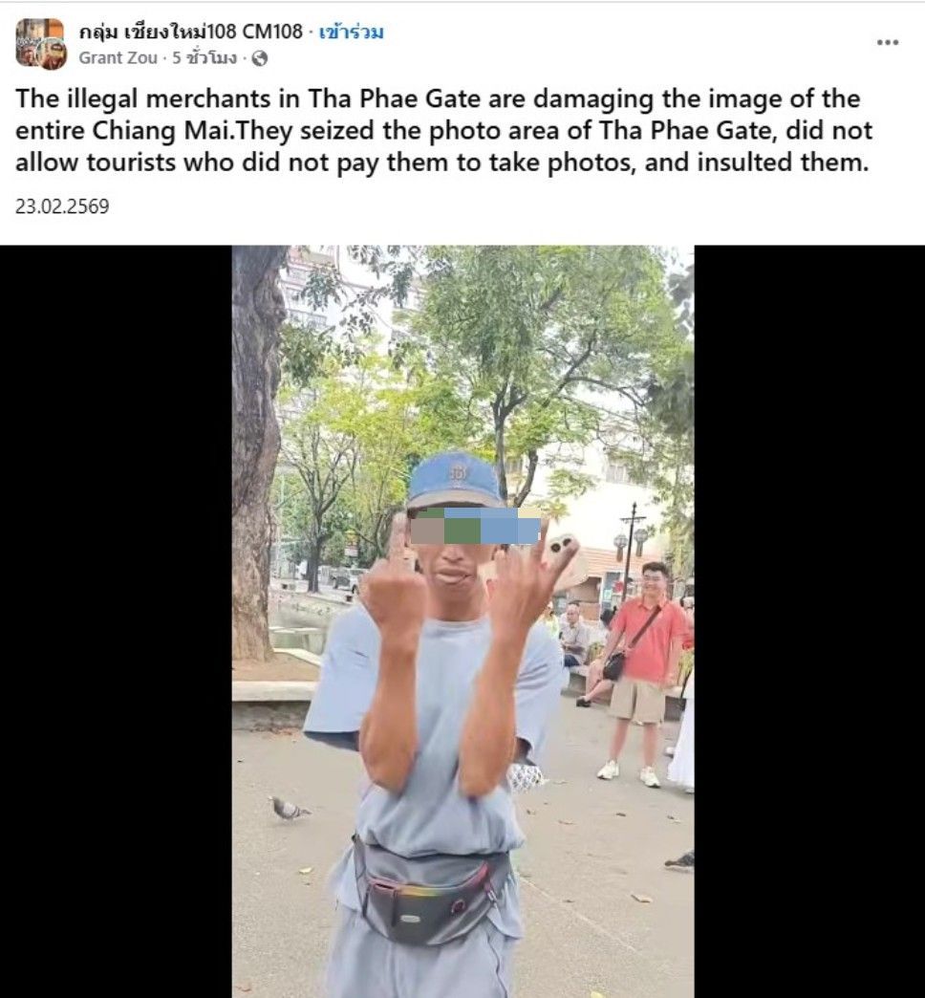The height and width of the screenshot is (998, 925).
Task: Click the black letterbox area right of video
Action: click(809, 621)
